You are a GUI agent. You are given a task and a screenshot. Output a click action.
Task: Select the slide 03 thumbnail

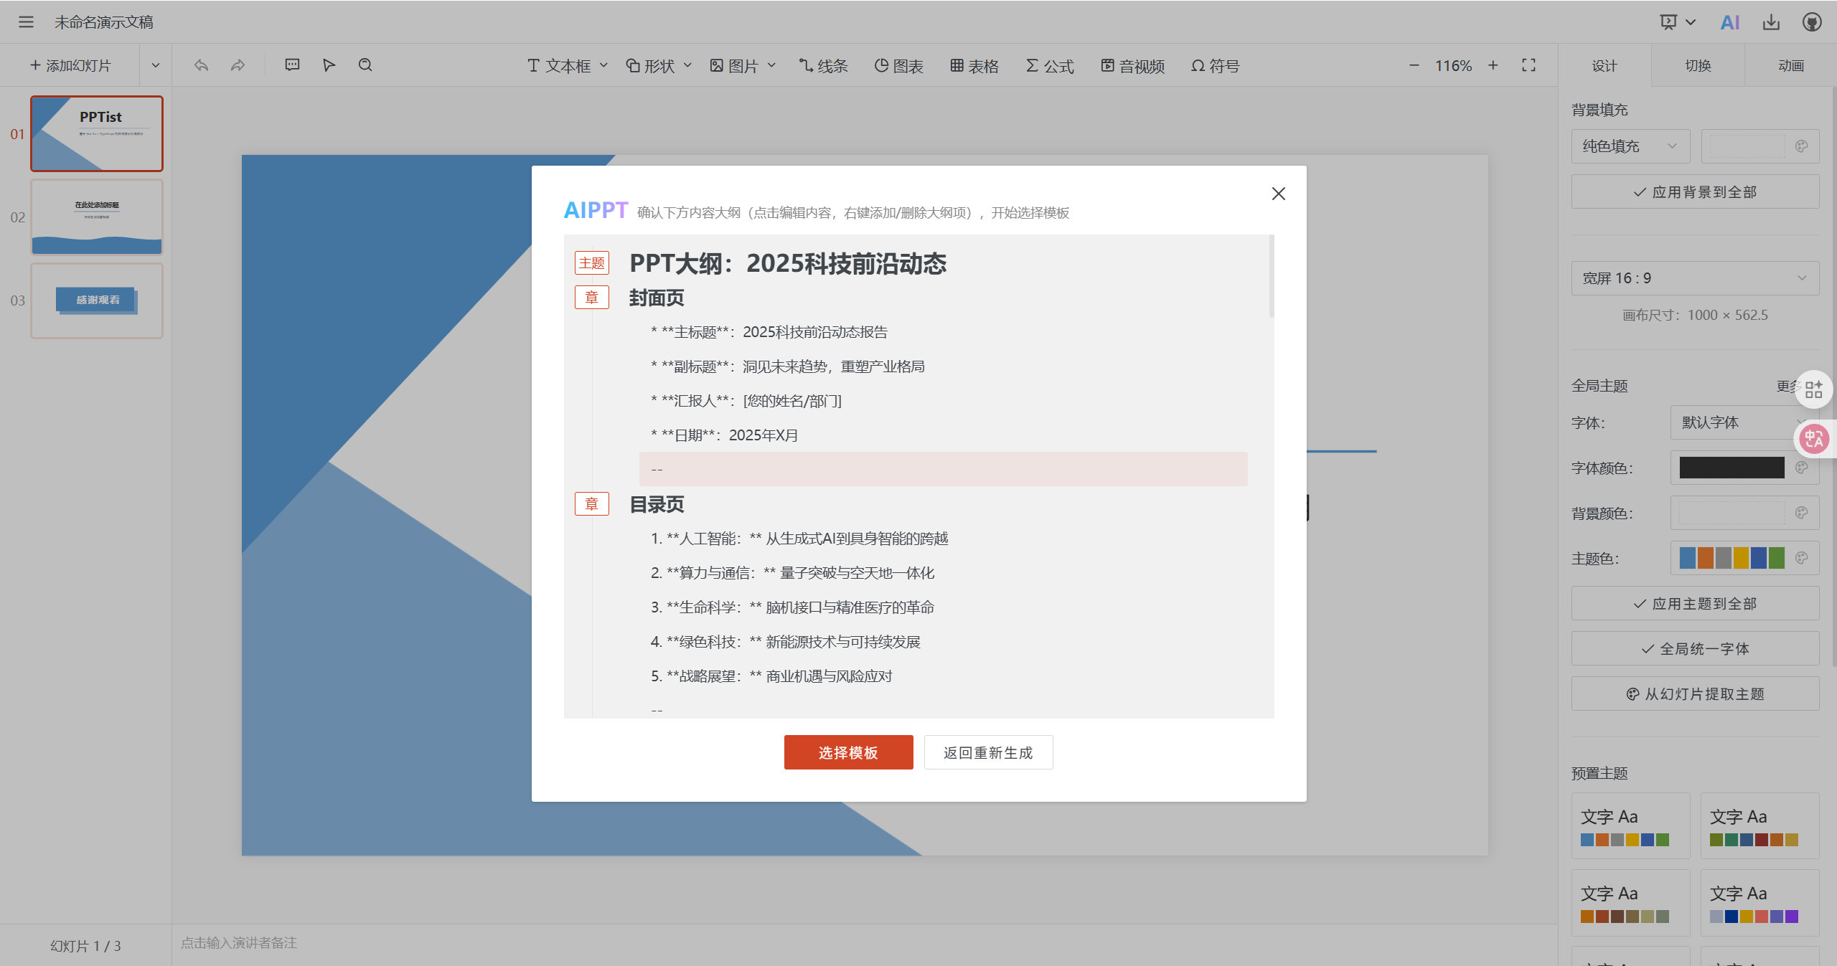pos(97,300)
